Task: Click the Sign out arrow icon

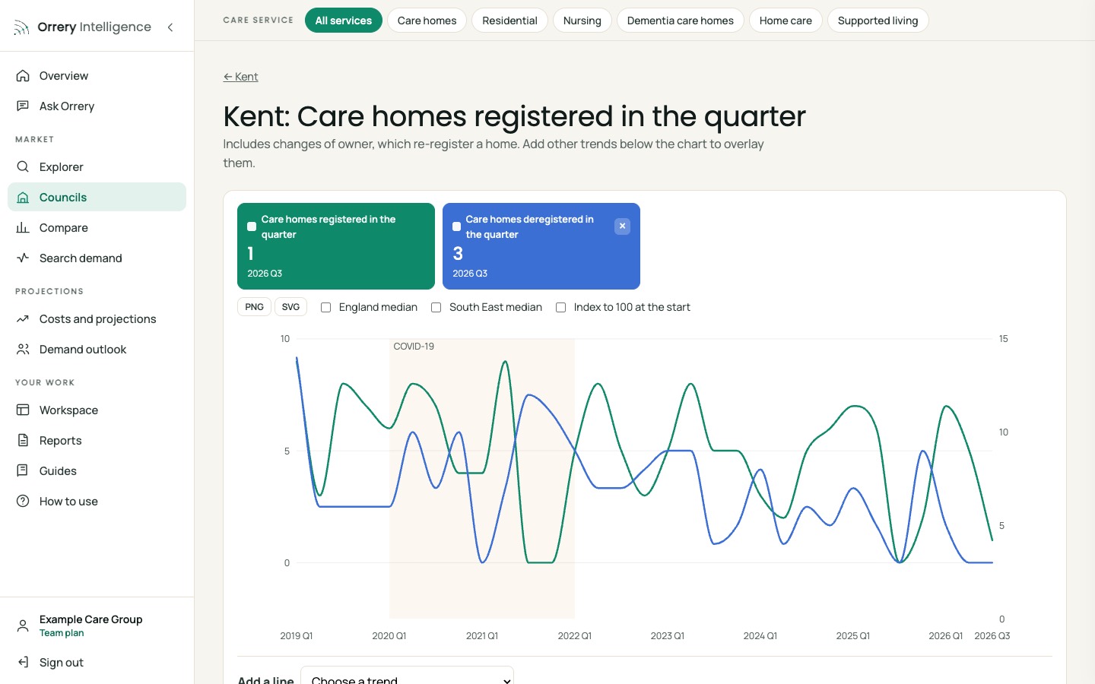Action: click(x=23, y=663)
